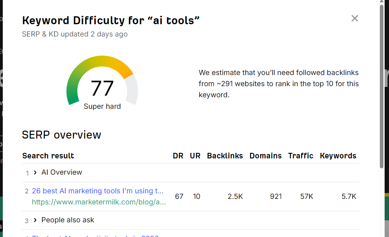The height and width of the screenshot is (237, 389).
Task: Click the DR column header
Action: [x=178, y=156]
